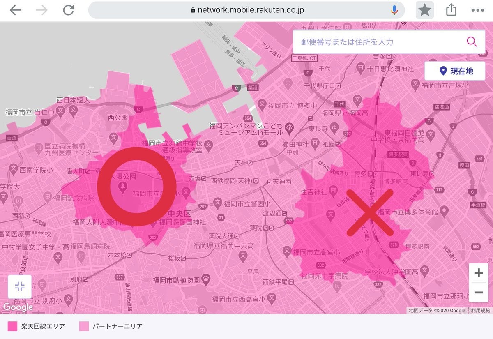493x339 pixels.
Task: Open the share sheet icon
Action: (x=451, y=10)
